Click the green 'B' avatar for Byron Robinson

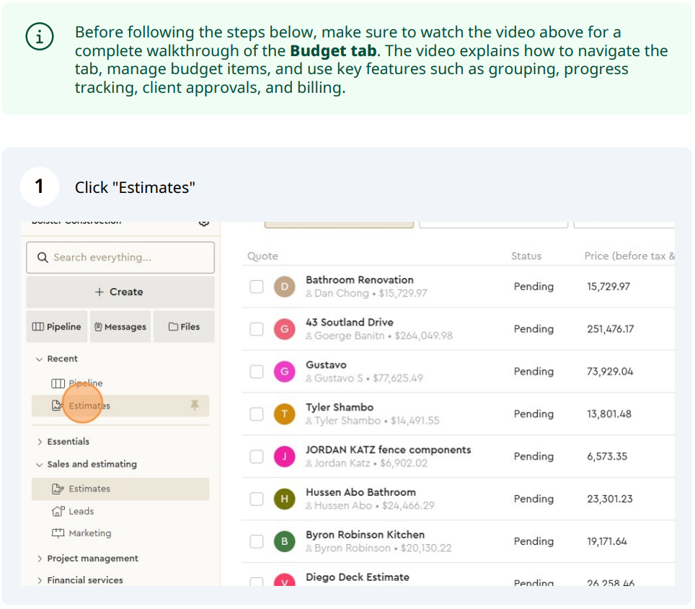click(x=285, y=541)
